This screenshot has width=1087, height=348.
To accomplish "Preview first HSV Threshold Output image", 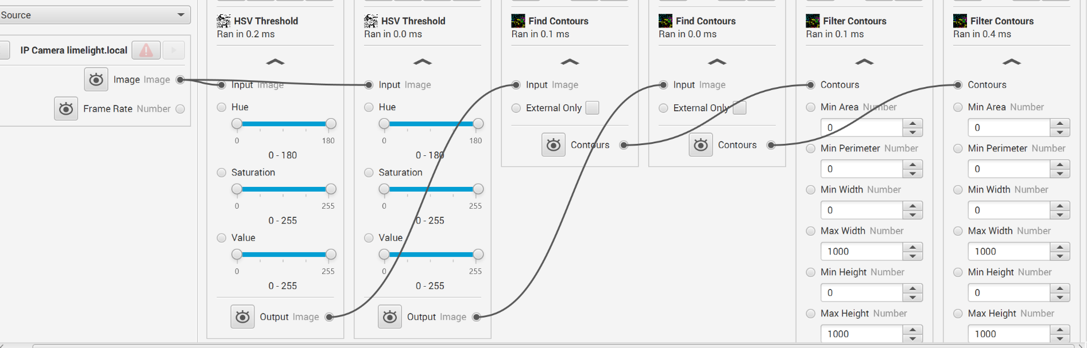I will point(243,316).
